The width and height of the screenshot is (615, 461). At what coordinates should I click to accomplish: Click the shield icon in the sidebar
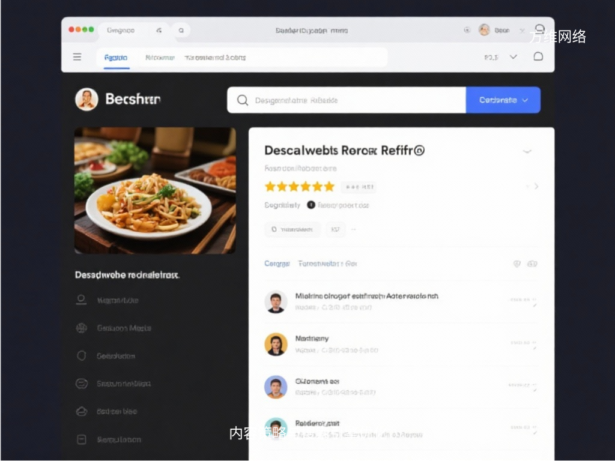(82, 356)
